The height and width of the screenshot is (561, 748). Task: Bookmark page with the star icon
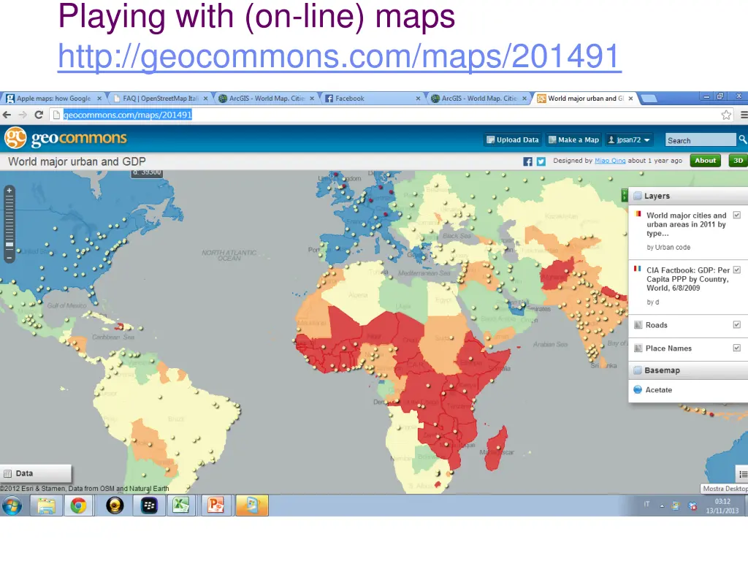[726, 115]
